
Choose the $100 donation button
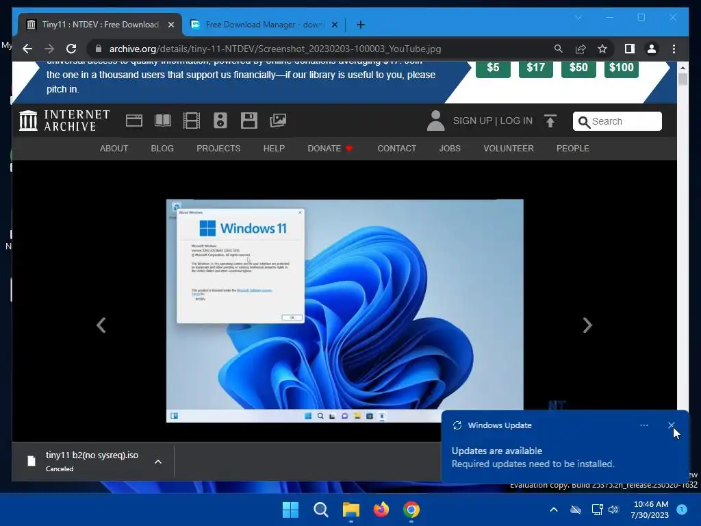coord(622,68)
